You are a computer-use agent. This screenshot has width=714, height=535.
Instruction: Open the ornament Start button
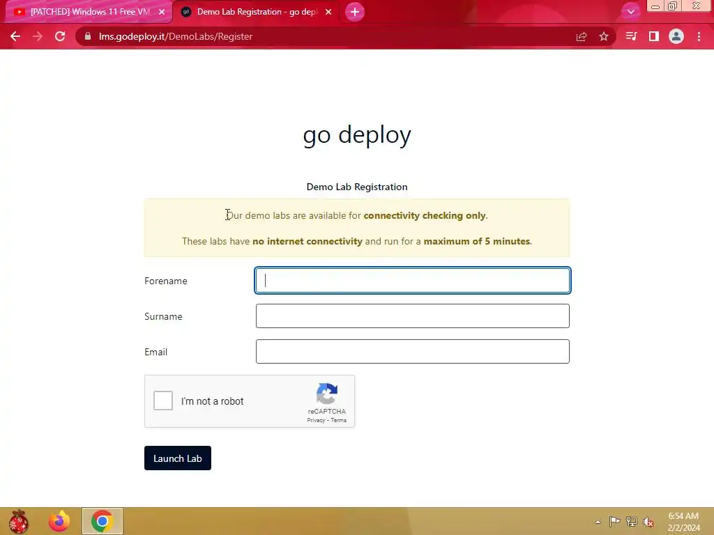coord(18,521)
